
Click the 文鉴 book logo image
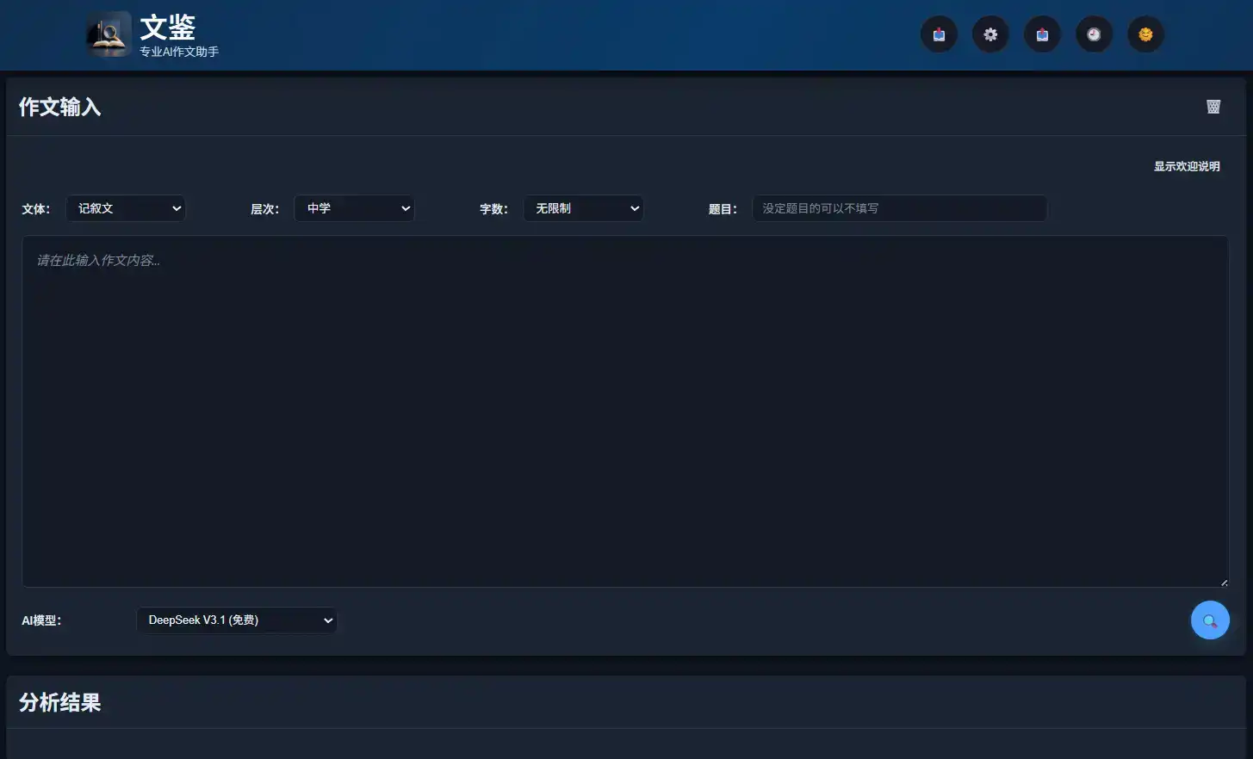tap(109, 34)
